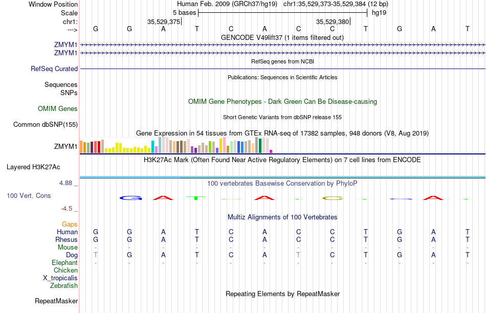Click the Sequences label of Publications track
Viewport: 486px width, 313px height.
coord(61,84)
